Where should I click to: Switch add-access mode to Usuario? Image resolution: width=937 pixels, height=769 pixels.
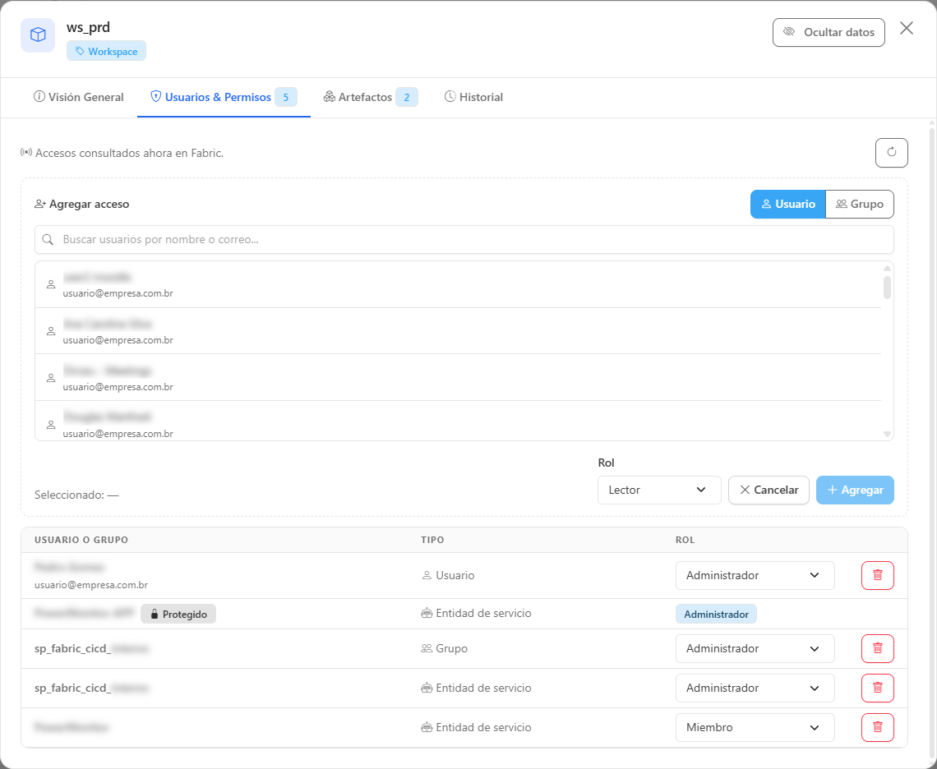click(787, 205)
